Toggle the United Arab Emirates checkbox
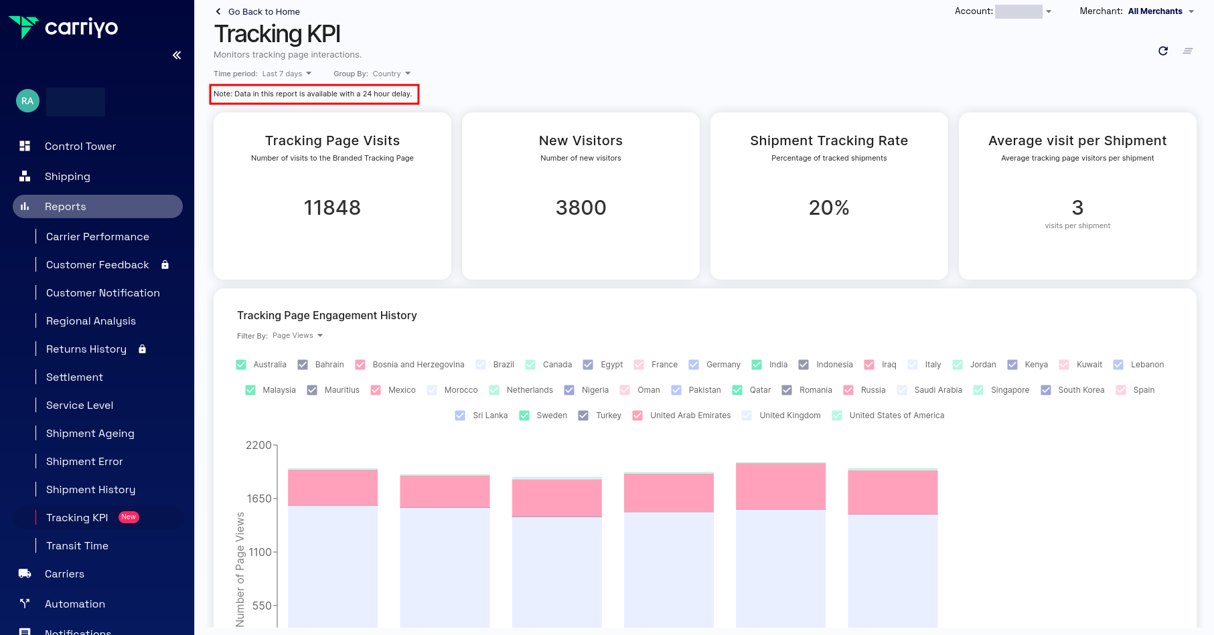 click(x=637, y=416)
